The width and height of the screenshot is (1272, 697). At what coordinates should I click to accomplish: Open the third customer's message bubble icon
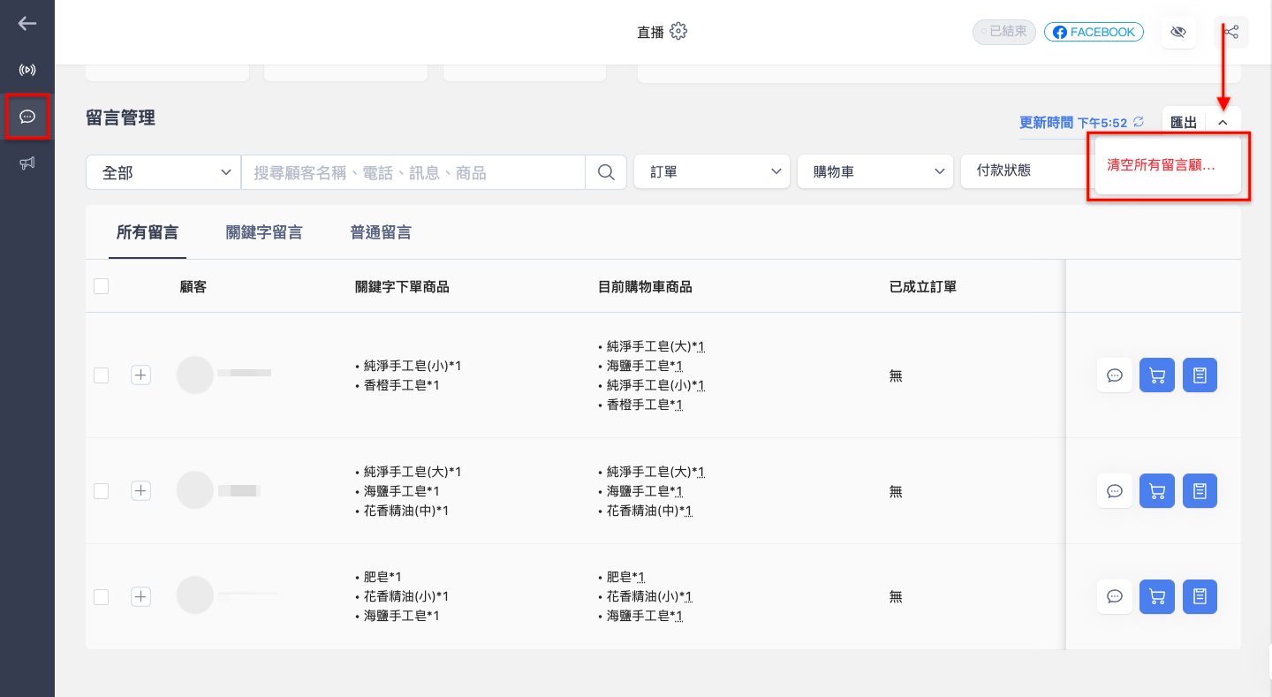tap(1115, 596)
